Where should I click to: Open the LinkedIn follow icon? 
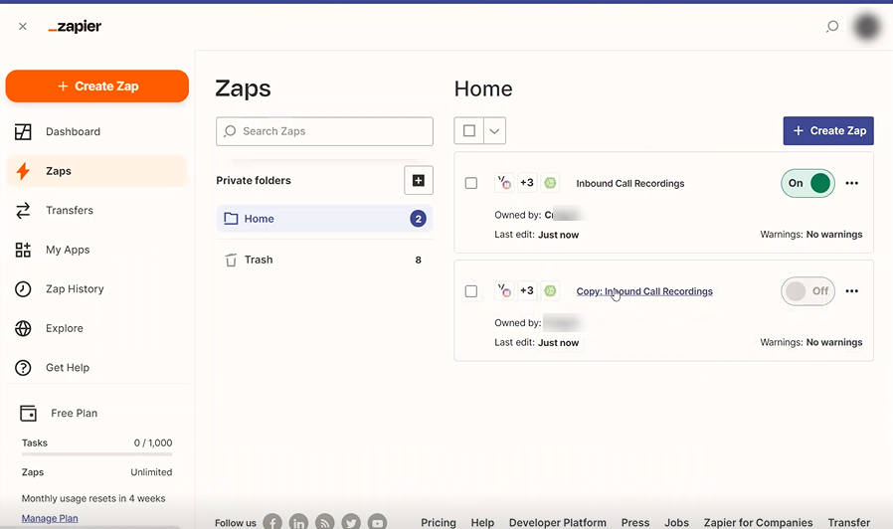tap(298, 522)
